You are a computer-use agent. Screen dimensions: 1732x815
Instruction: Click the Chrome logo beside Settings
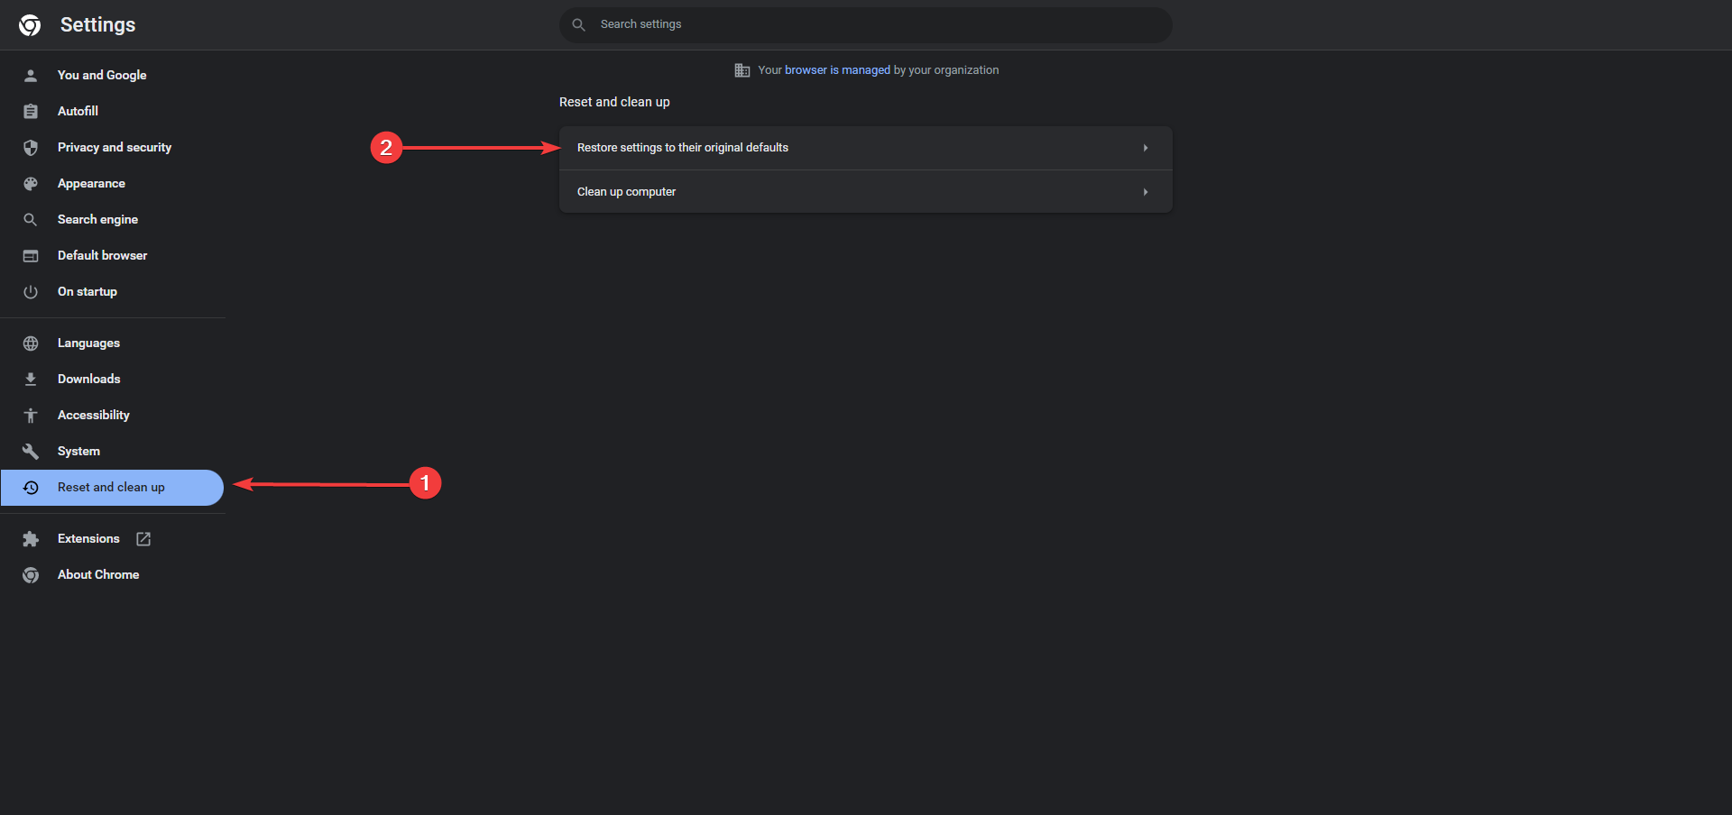click(30, 25)
